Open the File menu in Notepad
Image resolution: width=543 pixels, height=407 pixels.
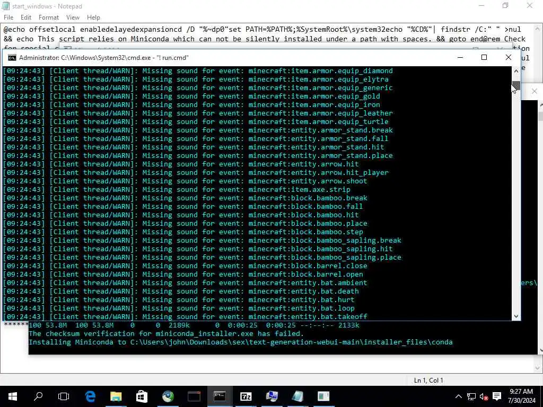[8, 17]
